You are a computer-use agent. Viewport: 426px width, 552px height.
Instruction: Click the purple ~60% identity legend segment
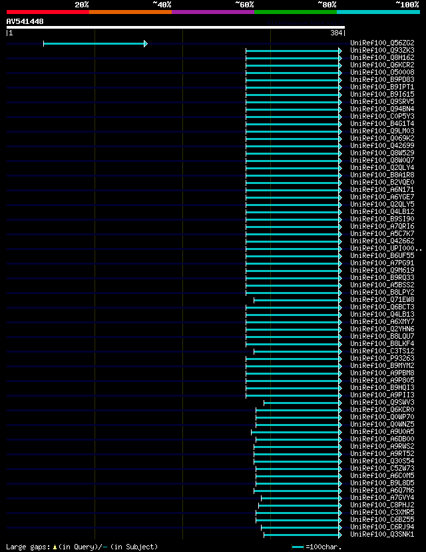[x=213, y=12]
